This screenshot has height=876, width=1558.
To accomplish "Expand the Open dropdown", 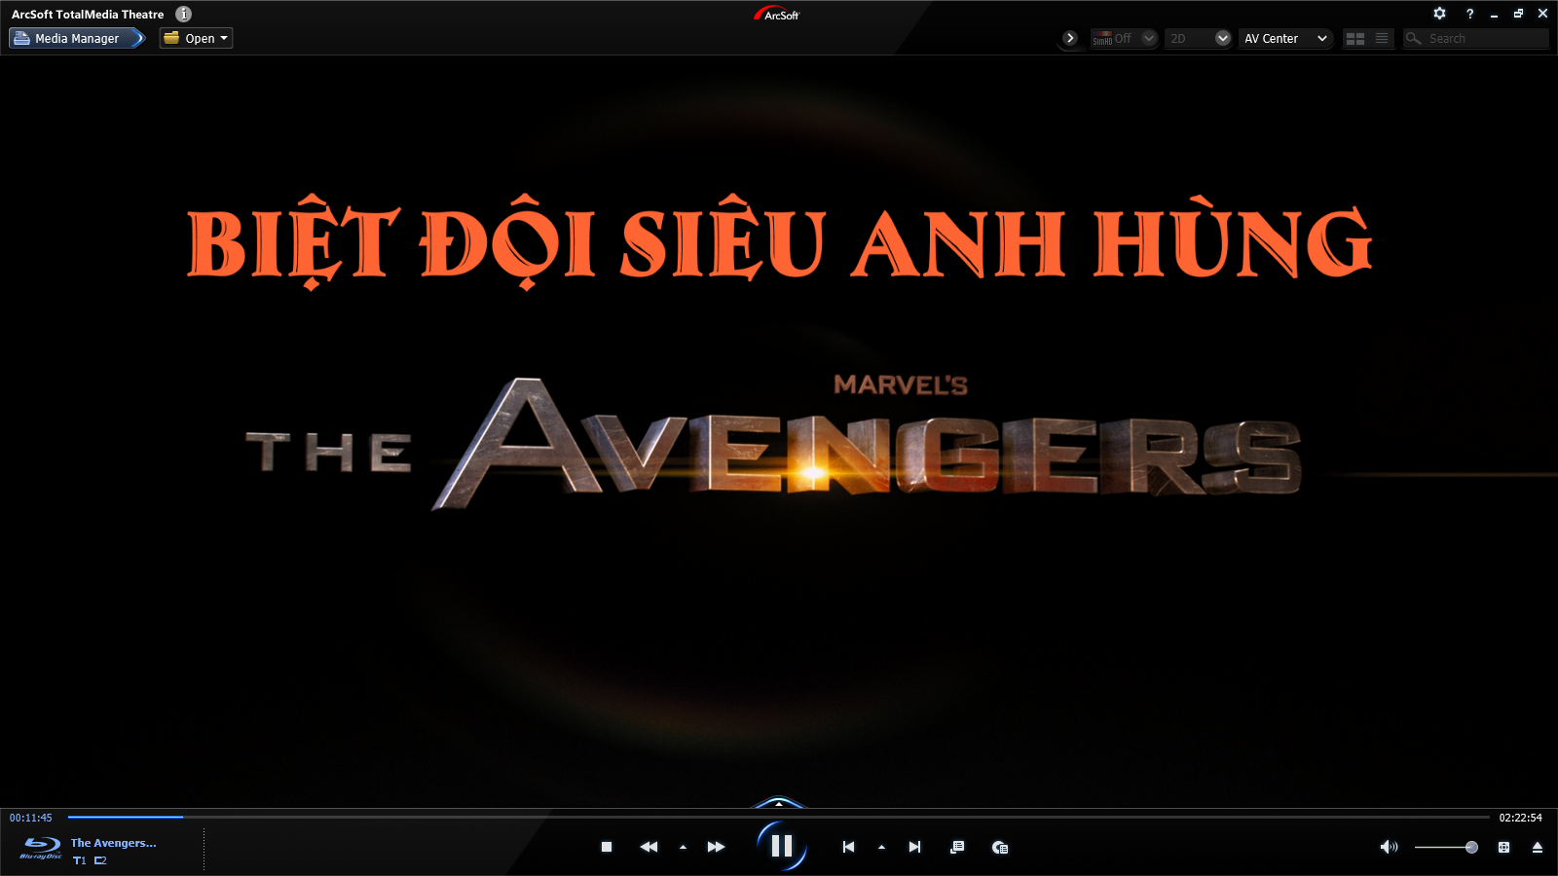I will click(224, 38).
